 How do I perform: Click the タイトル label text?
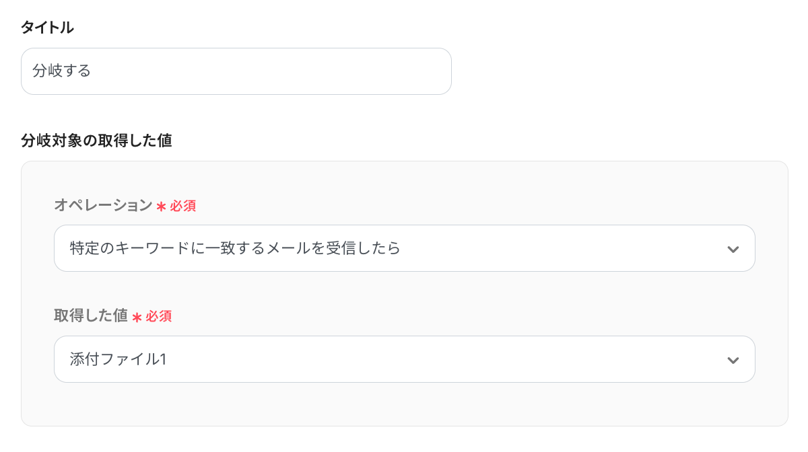coord(47,28)
